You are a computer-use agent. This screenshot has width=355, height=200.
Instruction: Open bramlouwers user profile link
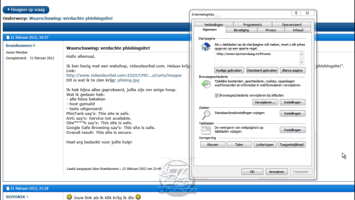pyautogui.click(x=19, y=46)
